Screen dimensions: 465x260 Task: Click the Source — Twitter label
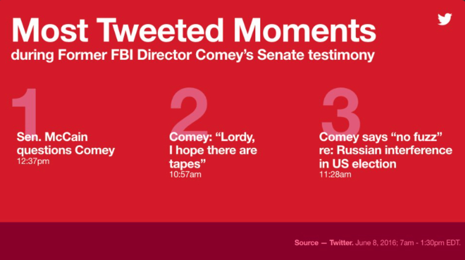click(324, 243)
